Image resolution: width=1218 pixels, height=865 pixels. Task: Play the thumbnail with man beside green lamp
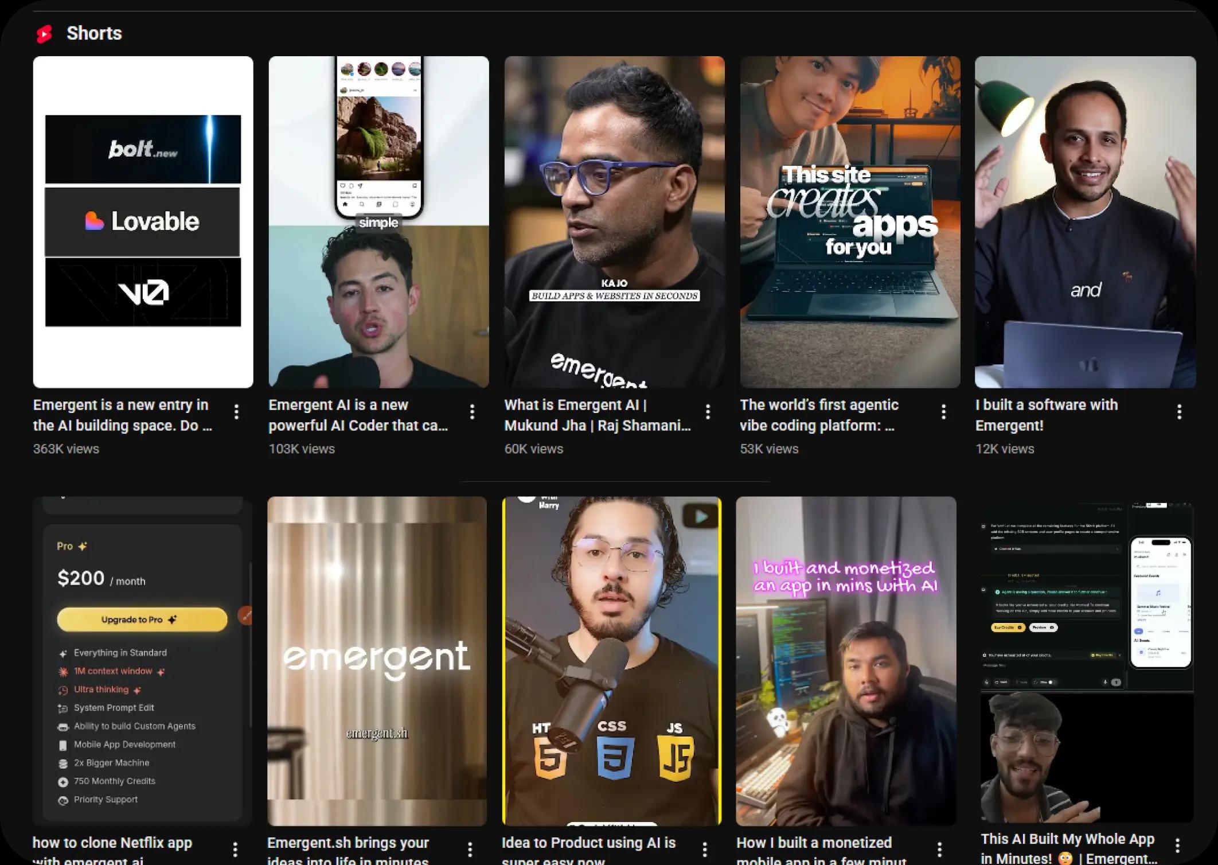1086,222
